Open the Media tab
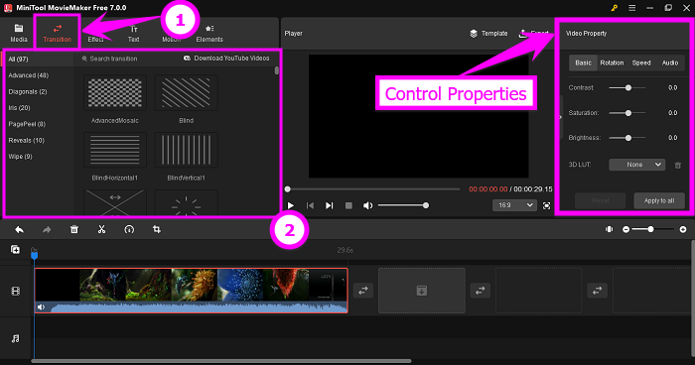 19,34
